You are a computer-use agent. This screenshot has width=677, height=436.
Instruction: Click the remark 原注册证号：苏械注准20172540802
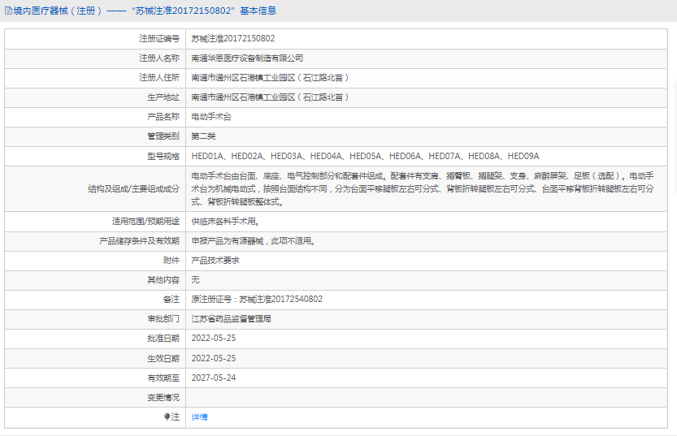tap(257, 300)
